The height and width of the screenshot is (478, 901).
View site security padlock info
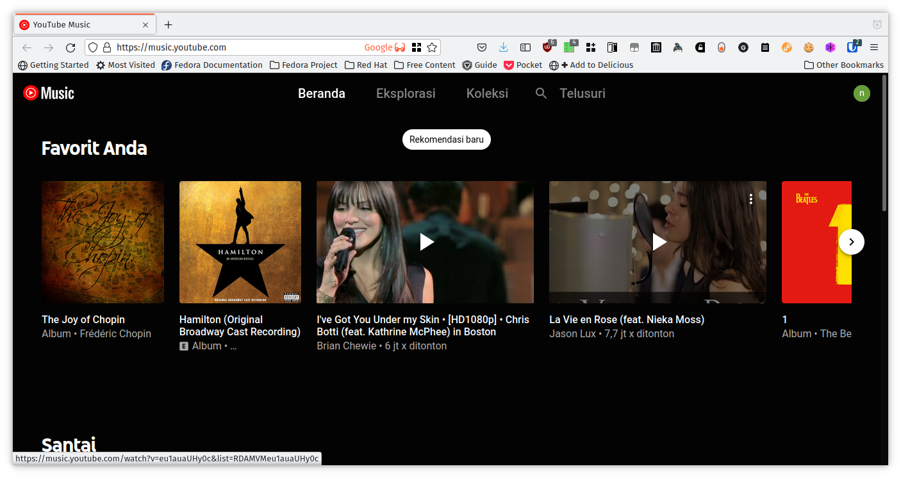[107, 47]
